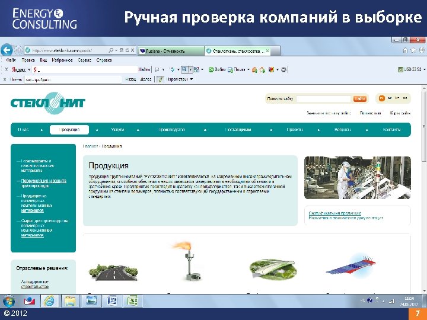This screenshot has width=427, height=320.
Task: Click the factory workers photo
Action: 357,178
